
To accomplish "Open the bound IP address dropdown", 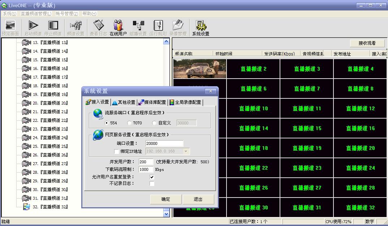I will [186, 151].
